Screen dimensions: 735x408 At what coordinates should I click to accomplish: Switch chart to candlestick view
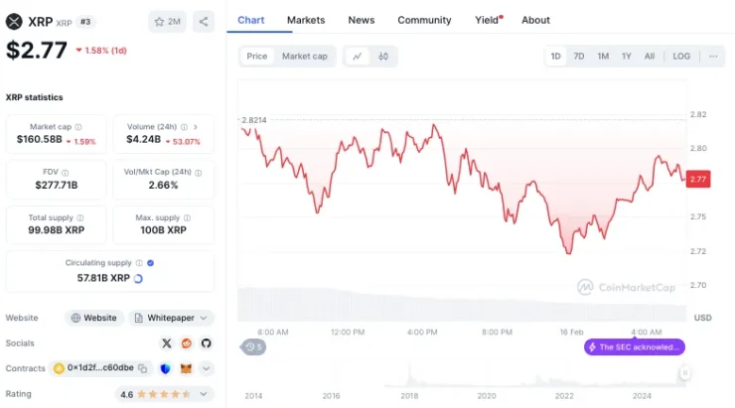[x=383, y=57]
